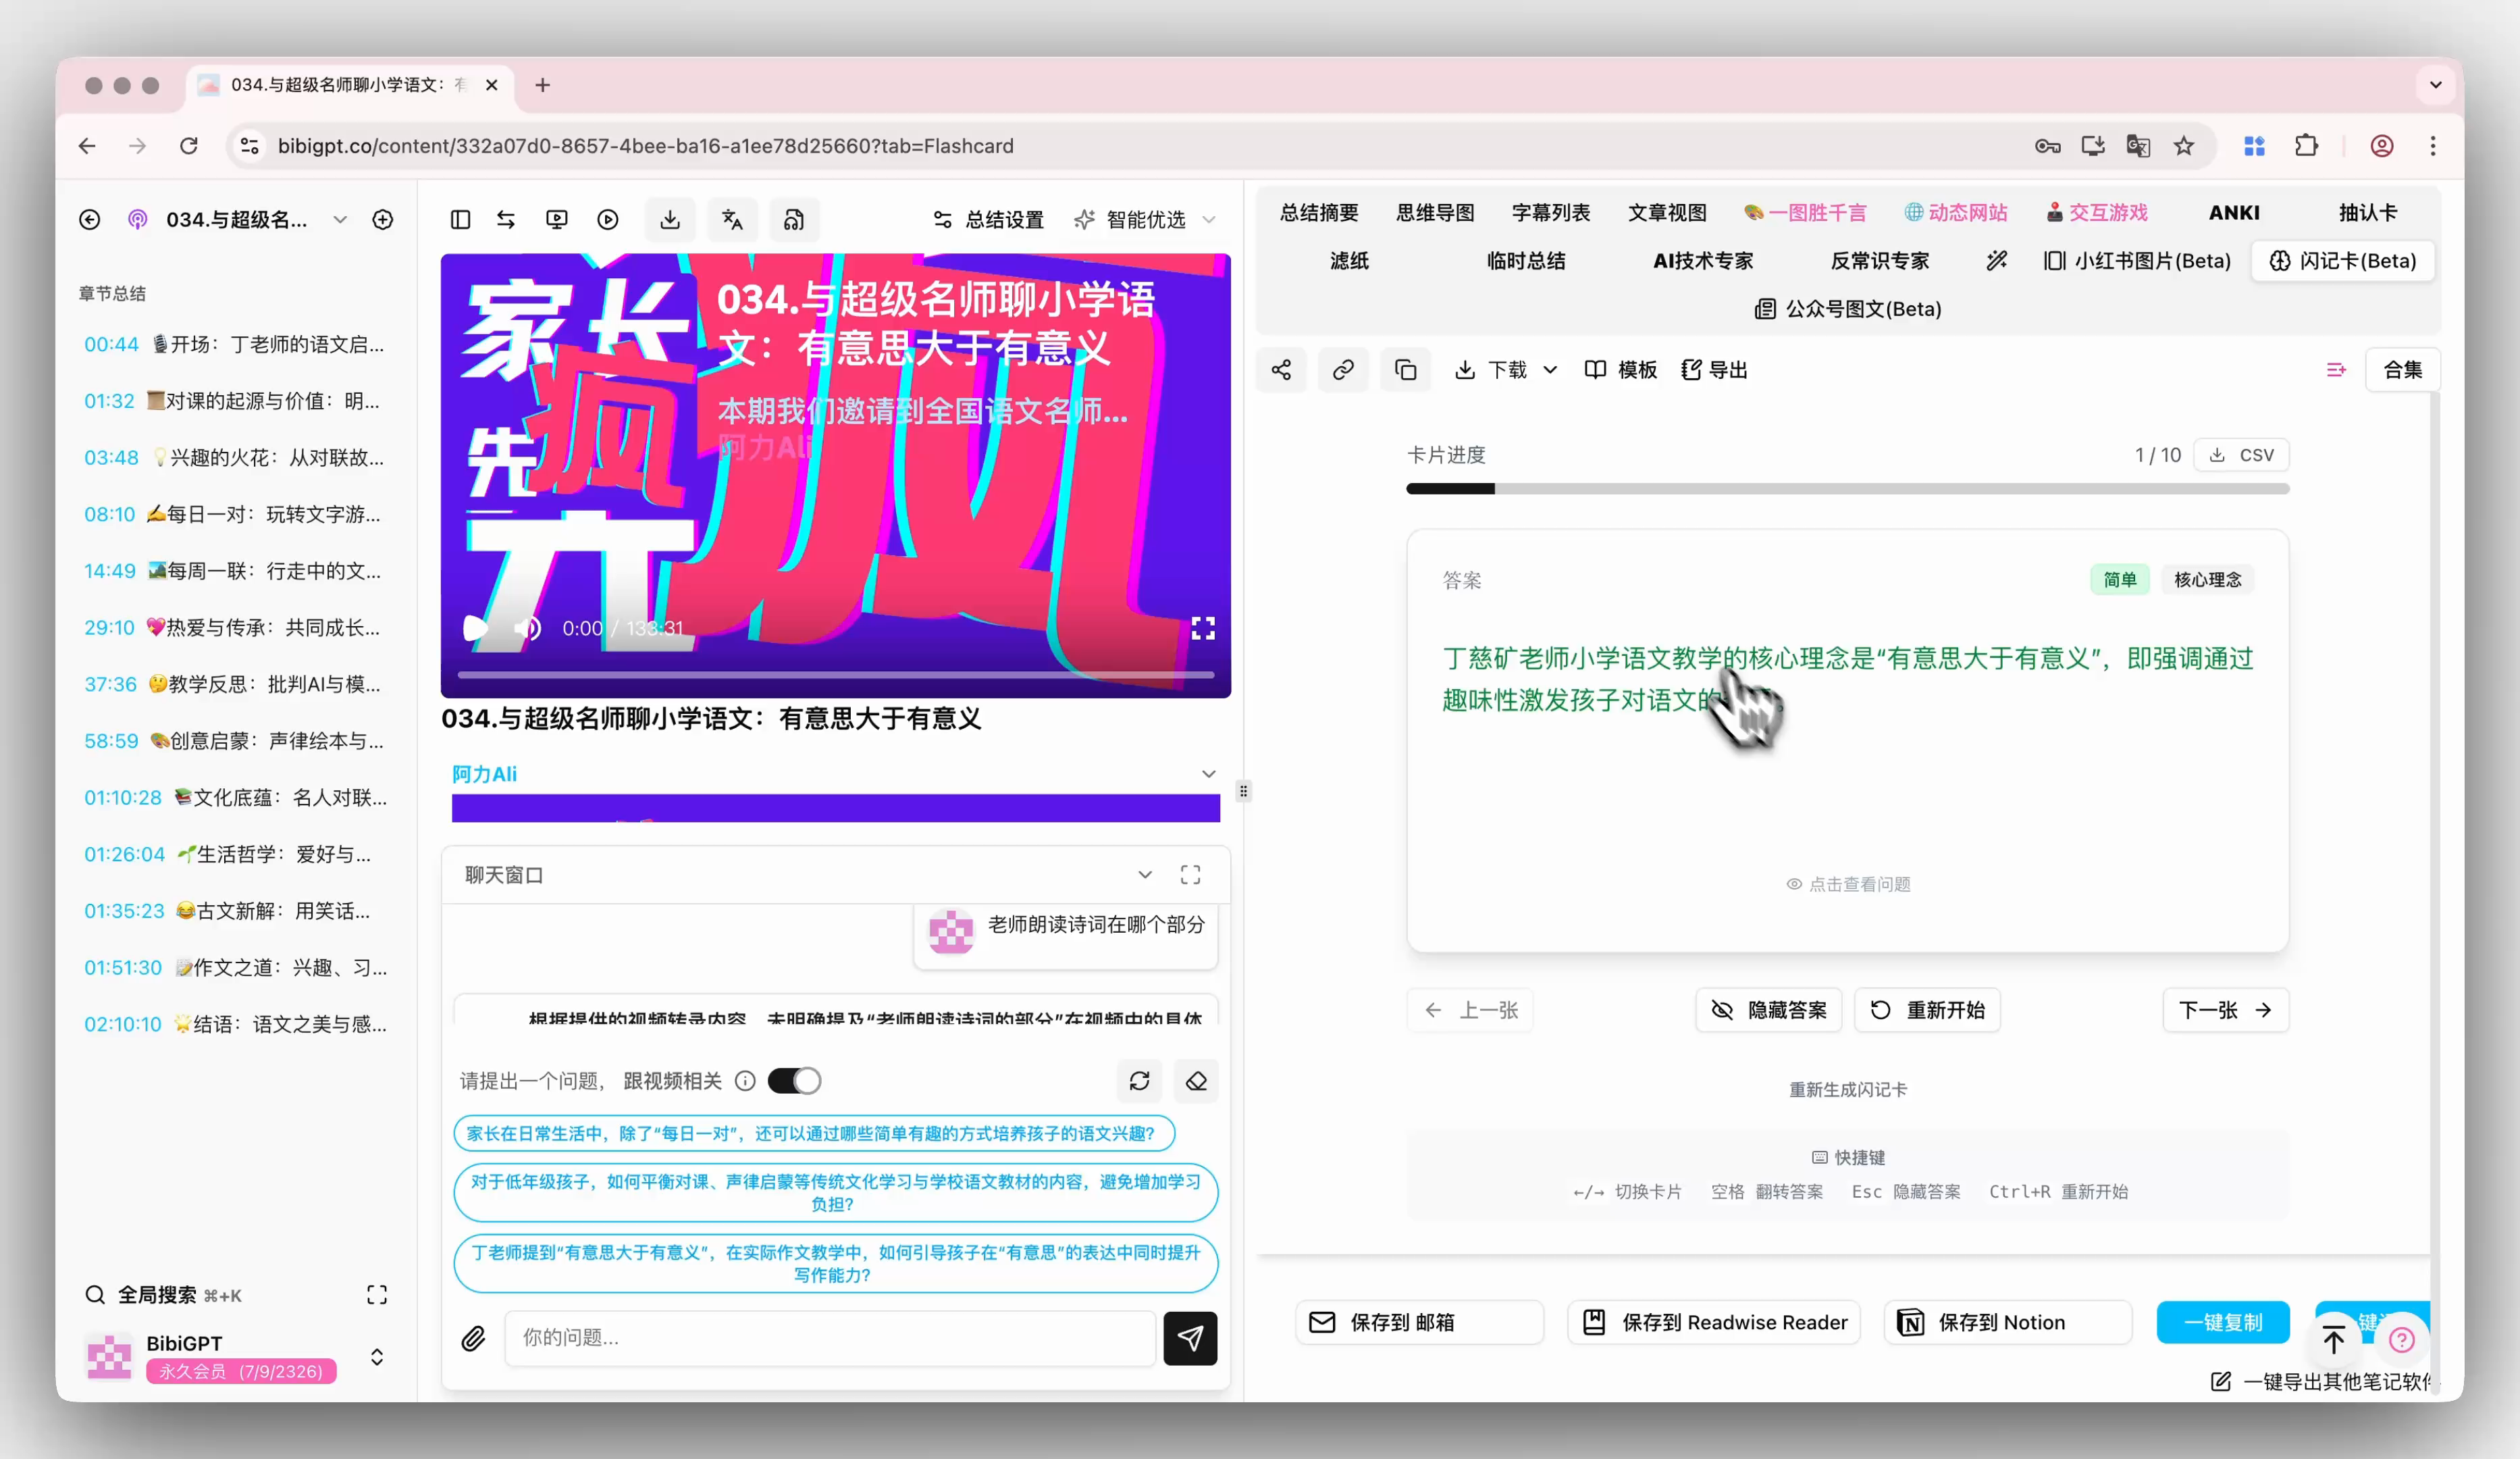Open the Chrome extensions puzzle icon

(2306, 146)
